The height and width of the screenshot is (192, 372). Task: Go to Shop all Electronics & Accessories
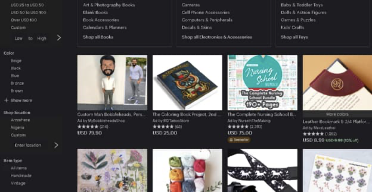(217, 37)
